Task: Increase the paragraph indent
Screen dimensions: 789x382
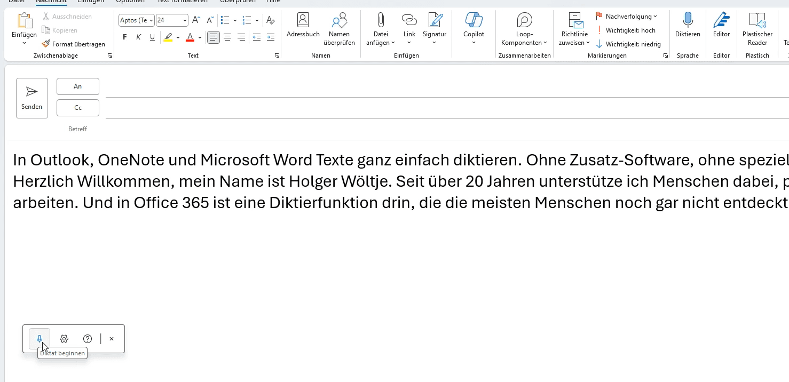Action: point(271,37)
